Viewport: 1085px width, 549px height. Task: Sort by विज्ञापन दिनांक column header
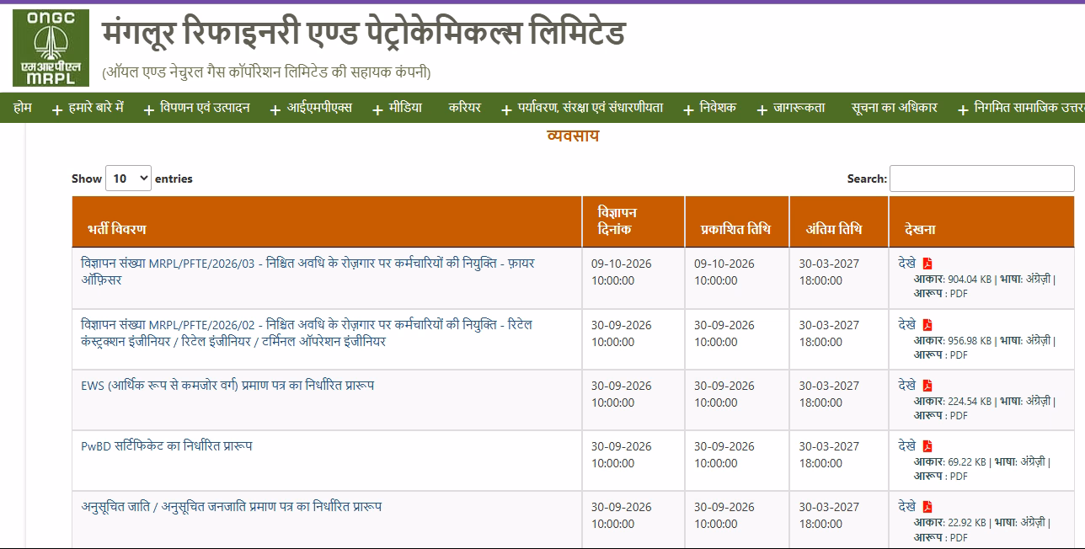pos(633,221)
